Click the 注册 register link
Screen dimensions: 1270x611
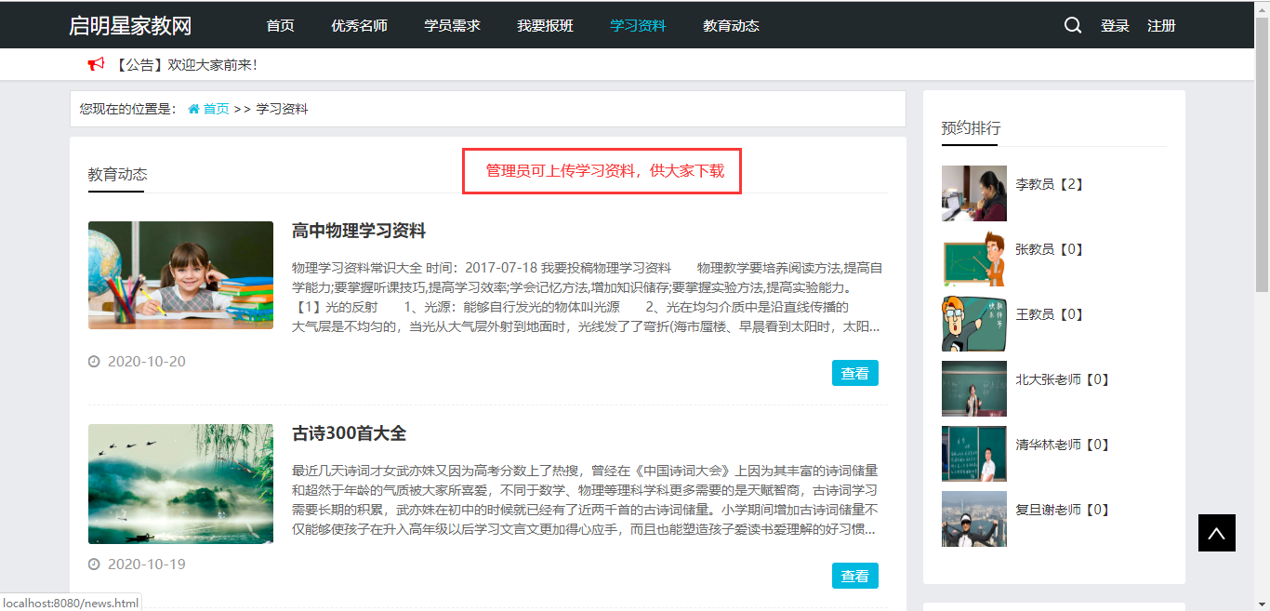point(1161,26)
